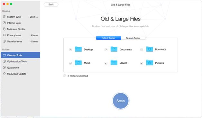Select the Default Folder tab
The height and width of the screenshot is (118, 202).
point(108,38)
